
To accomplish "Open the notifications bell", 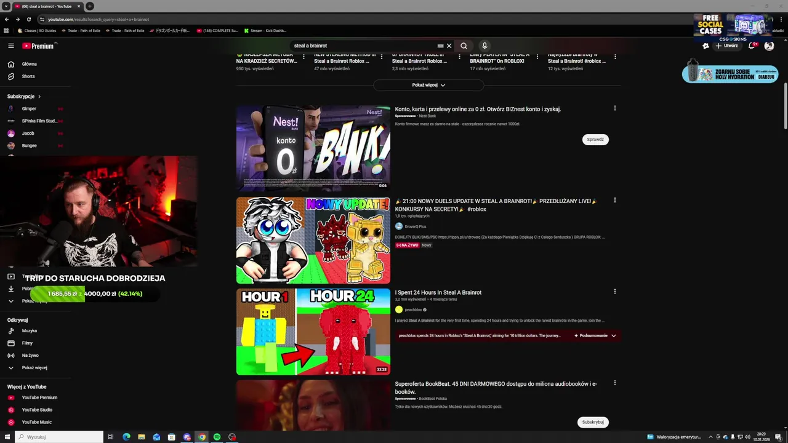I will [752, 46].
